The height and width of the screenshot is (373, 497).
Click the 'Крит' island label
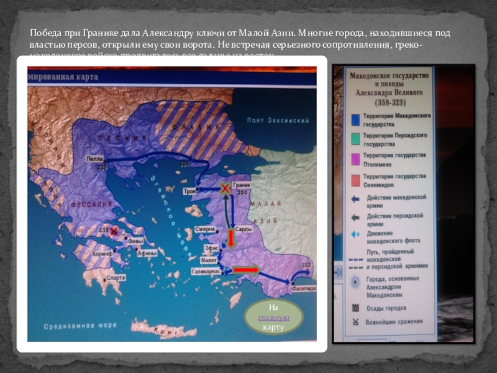click(x=165, y=331)
